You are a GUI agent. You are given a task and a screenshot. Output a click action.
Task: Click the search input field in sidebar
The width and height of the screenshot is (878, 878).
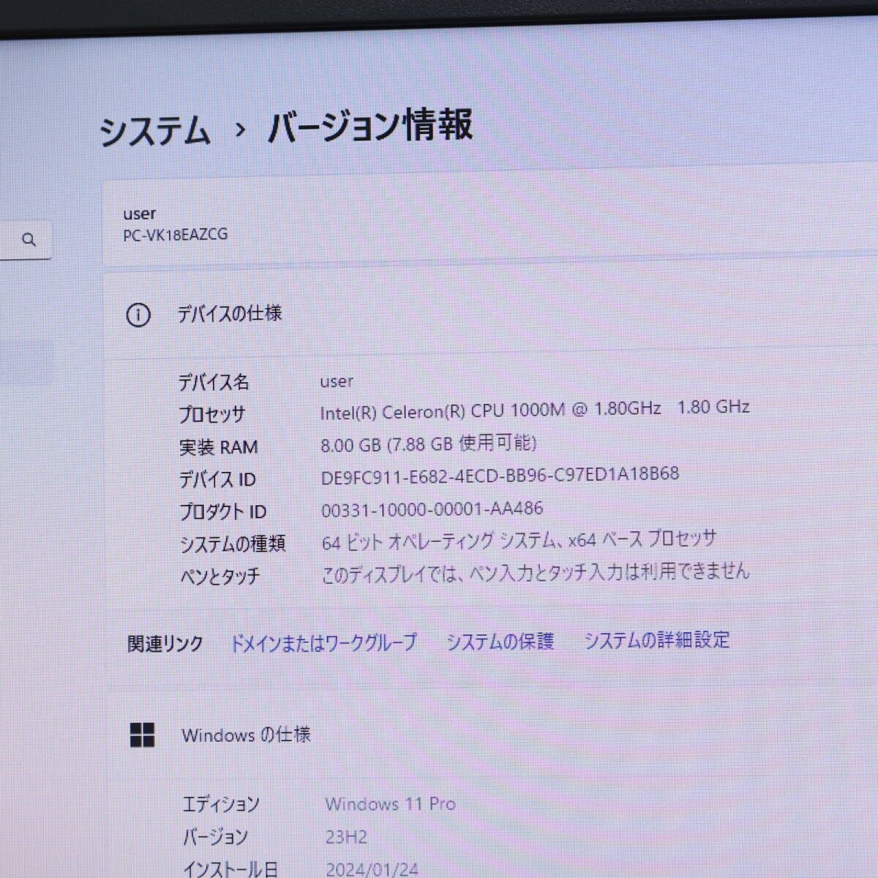pyautogui.click(x=25, y=239)
